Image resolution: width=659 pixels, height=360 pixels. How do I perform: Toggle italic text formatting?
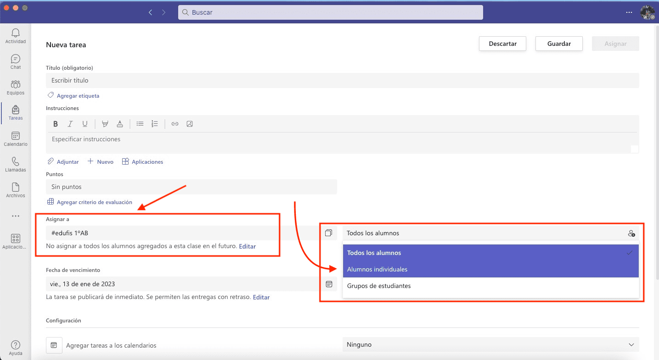click(x=70, y=124)
